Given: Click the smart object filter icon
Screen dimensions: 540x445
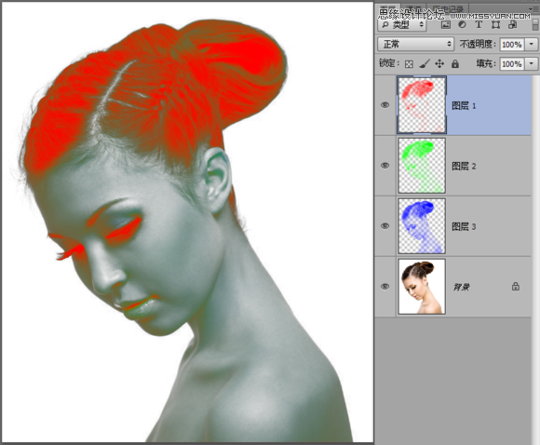Looking at the screenshot, I should [512, 25].
